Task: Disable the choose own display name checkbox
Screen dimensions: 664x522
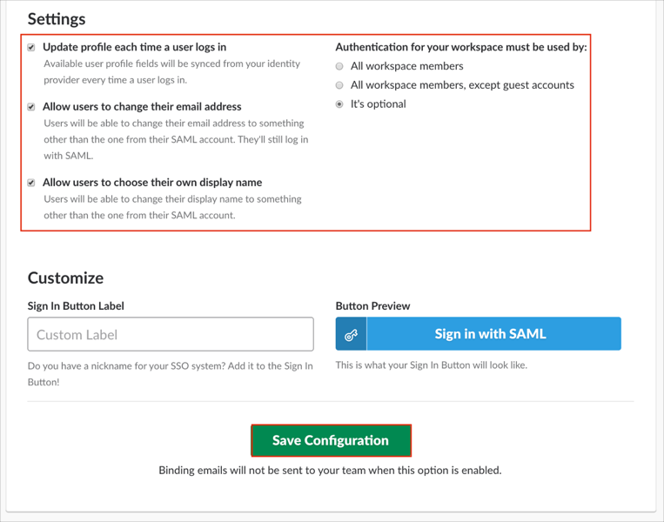Action: coord(31,183)
